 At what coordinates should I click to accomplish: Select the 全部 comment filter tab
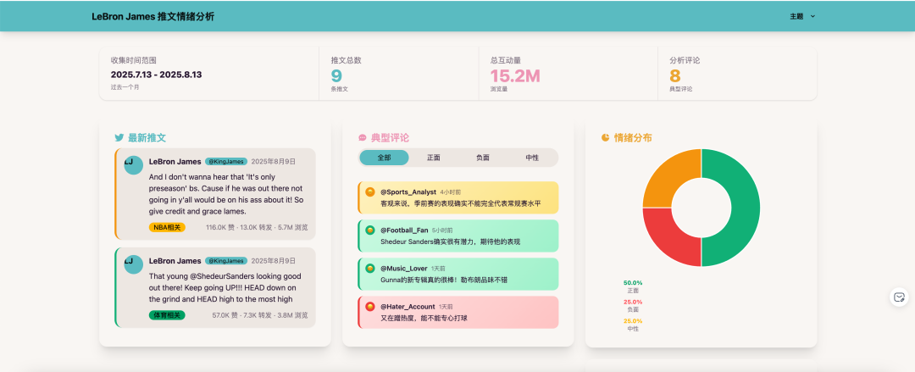[384, 158]
